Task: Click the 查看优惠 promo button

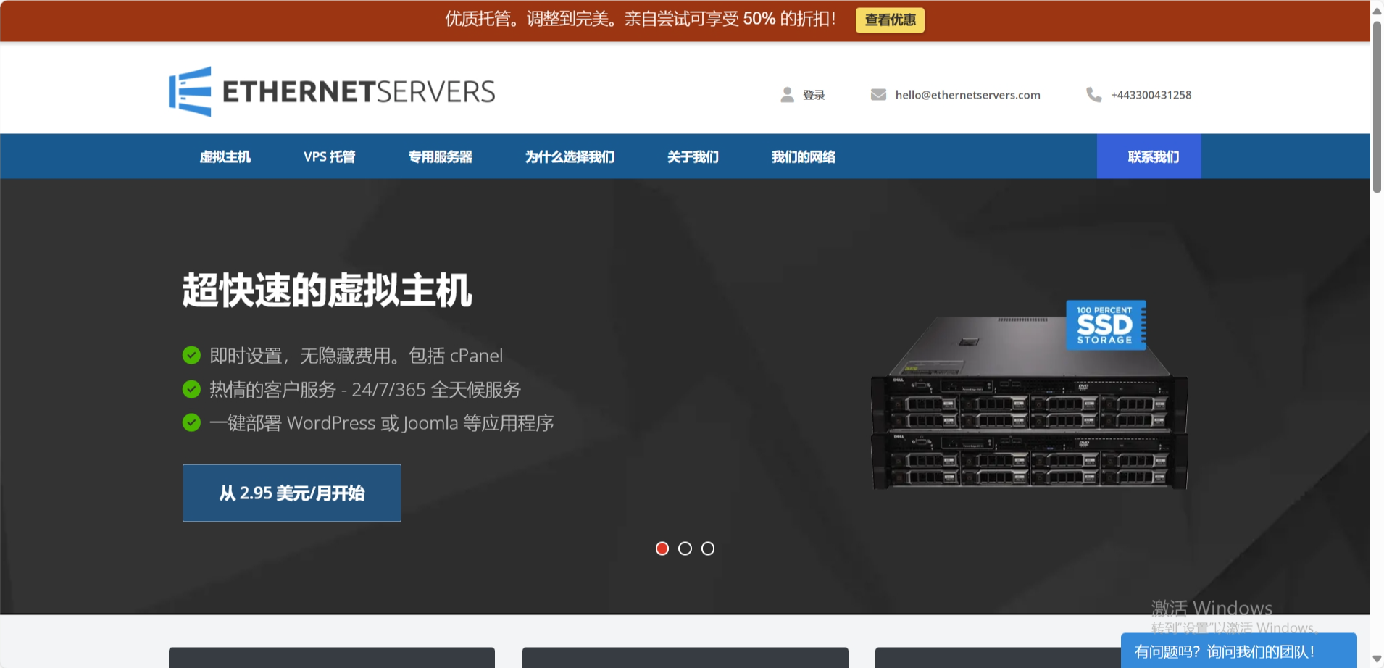Action: [x=890, y=20]
